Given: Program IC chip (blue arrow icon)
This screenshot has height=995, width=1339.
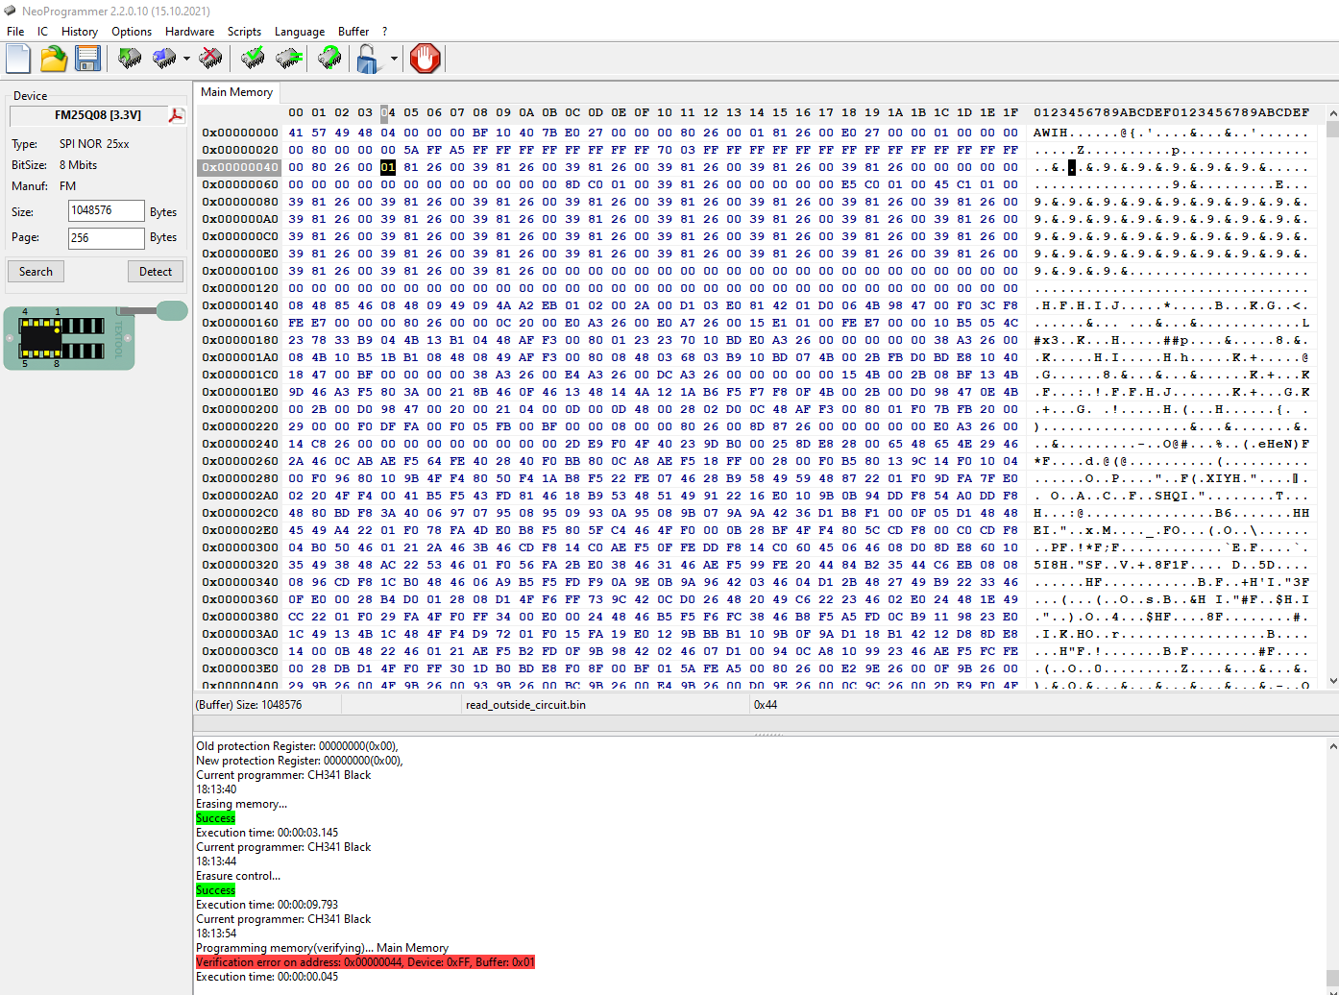Looking at the screenshot, I should [x=164, y=59].
